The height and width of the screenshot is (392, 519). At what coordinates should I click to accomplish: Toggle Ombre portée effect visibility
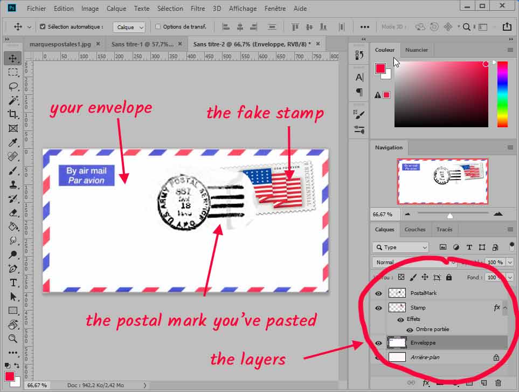coord(410,330)
